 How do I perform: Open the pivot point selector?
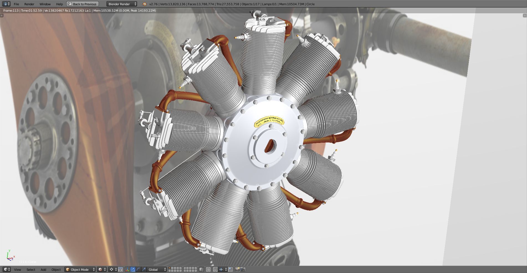[x=114, y=269]
